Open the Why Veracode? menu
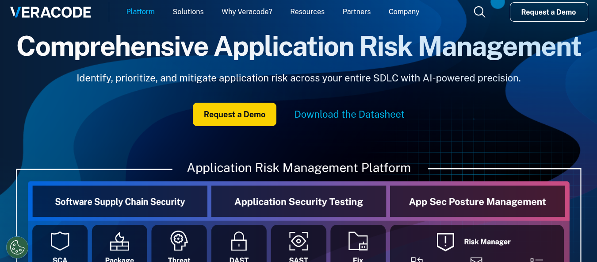The height and width of the screenshot is (262, 597). tap(247, 12)
